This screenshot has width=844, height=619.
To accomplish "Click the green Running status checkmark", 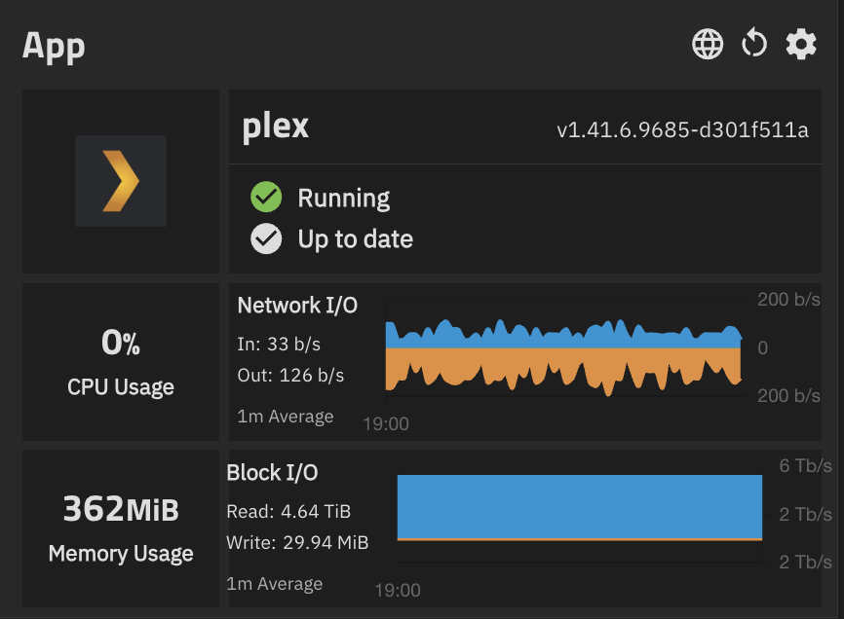I will (266, 198).
